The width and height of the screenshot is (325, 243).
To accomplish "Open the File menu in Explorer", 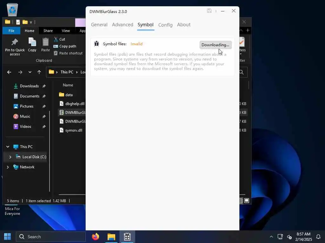I will point(11,31).
